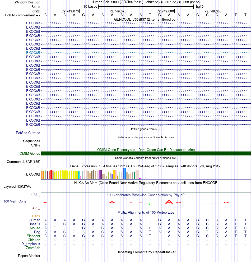
Task: Select the Window Position track label
Action: tap(27, 2)
